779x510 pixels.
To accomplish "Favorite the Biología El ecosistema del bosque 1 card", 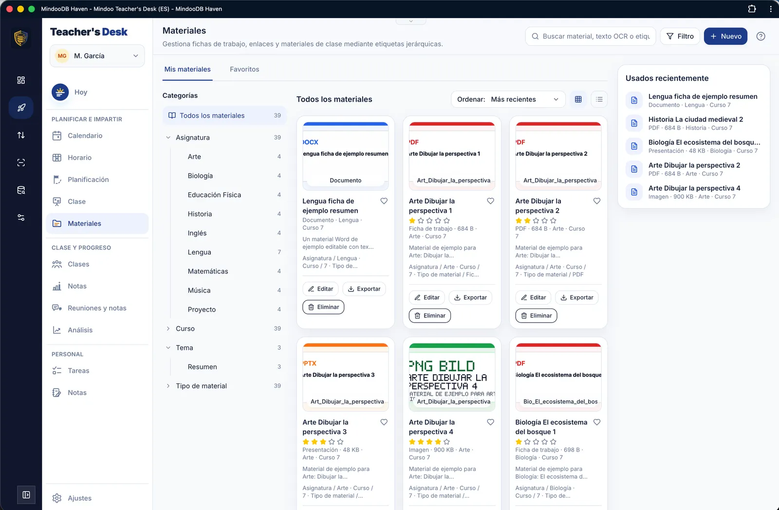I will pyautogui.click(x=597, y=422).
